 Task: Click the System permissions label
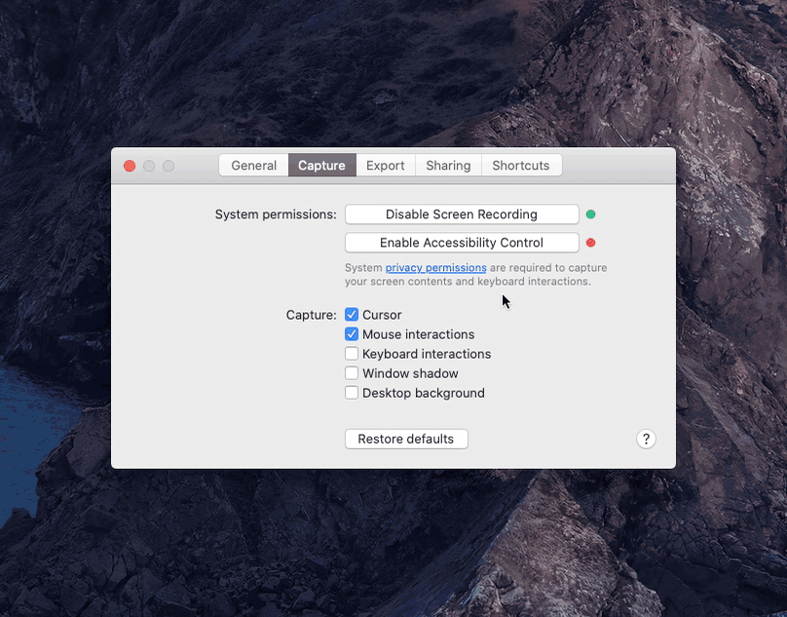(276, 214)
